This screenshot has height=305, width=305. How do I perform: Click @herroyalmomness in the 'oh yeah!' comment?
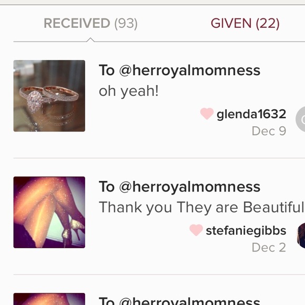(189, 70)
